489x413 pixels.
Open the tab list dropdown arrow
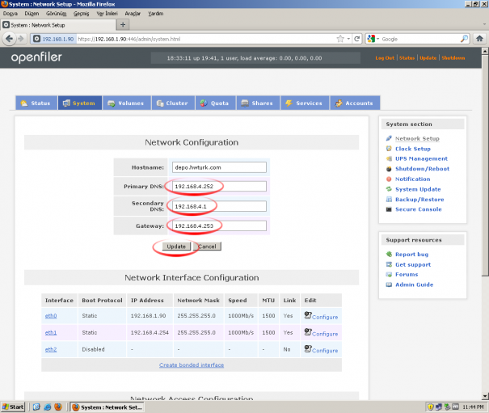point(484,24)
